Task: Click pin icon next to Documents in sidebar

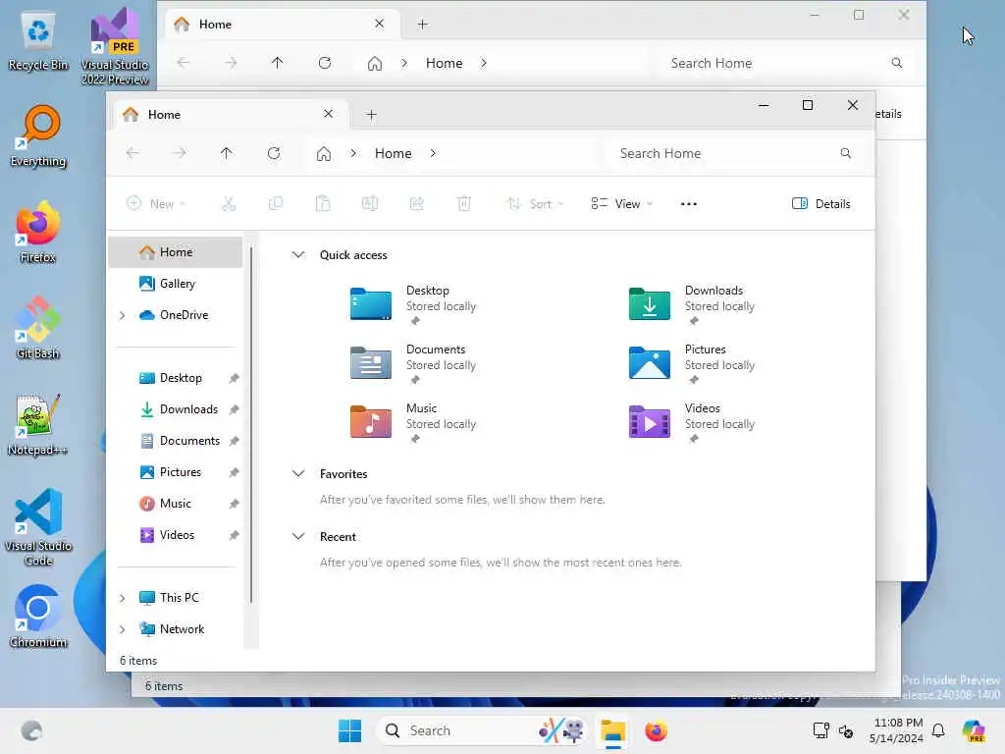Action: [234, 441]
